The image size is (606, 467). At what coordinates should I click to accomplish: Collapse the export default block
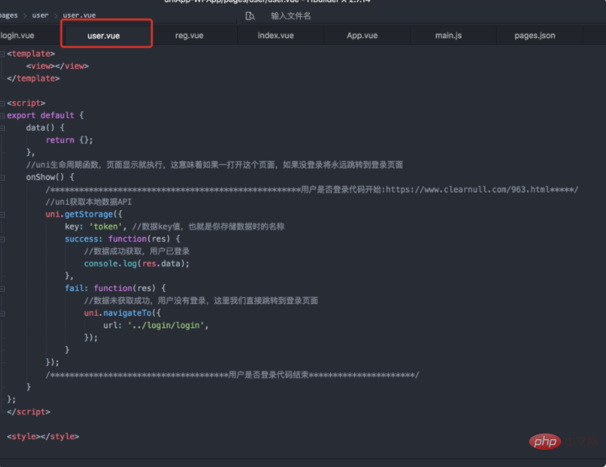tap(2, 116)
